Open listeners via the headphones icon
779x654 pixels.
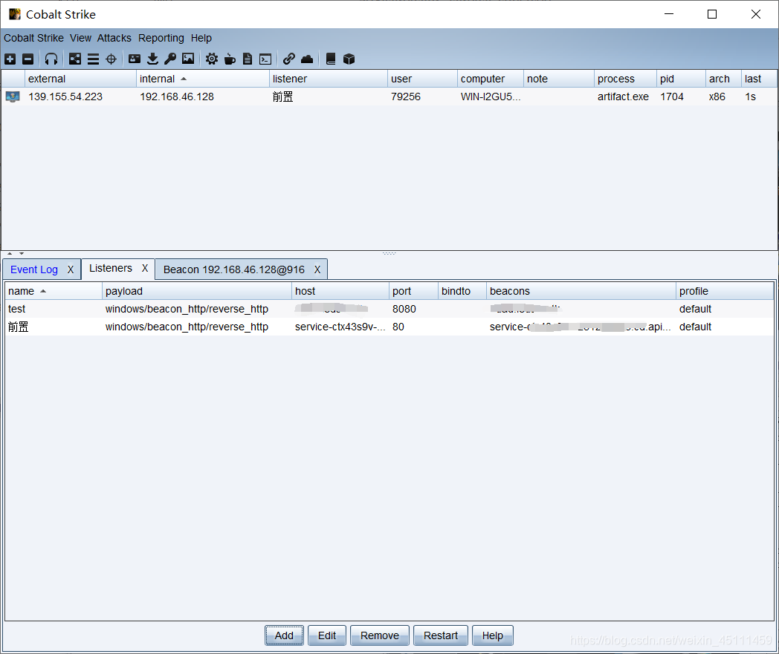point(51,59)
